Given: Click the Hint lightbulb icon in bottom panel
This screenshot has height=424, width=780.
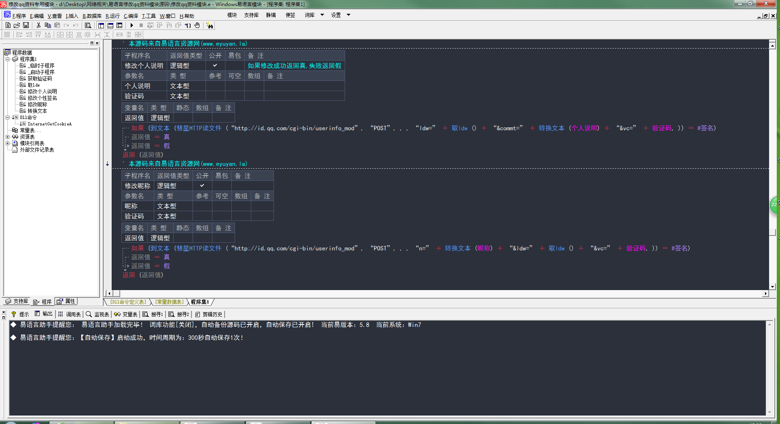Looking at the screenshot, I should click(14, 314).
